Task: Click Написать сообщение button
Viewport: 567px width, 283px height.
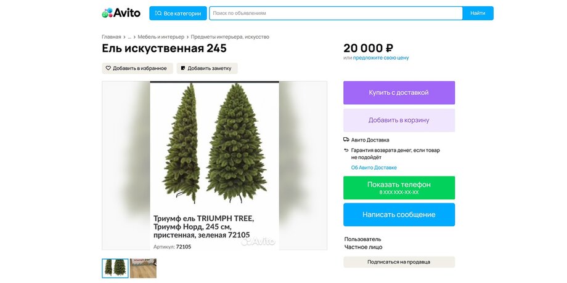Action: [x=399, y=215]
